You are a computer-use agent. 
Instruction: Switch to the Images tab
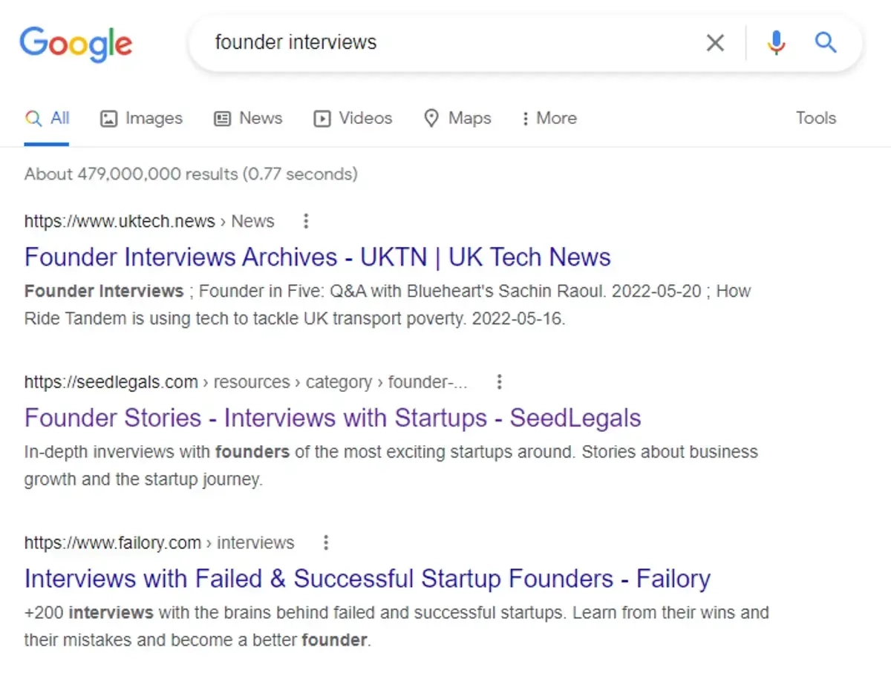[x=141, y=119]
